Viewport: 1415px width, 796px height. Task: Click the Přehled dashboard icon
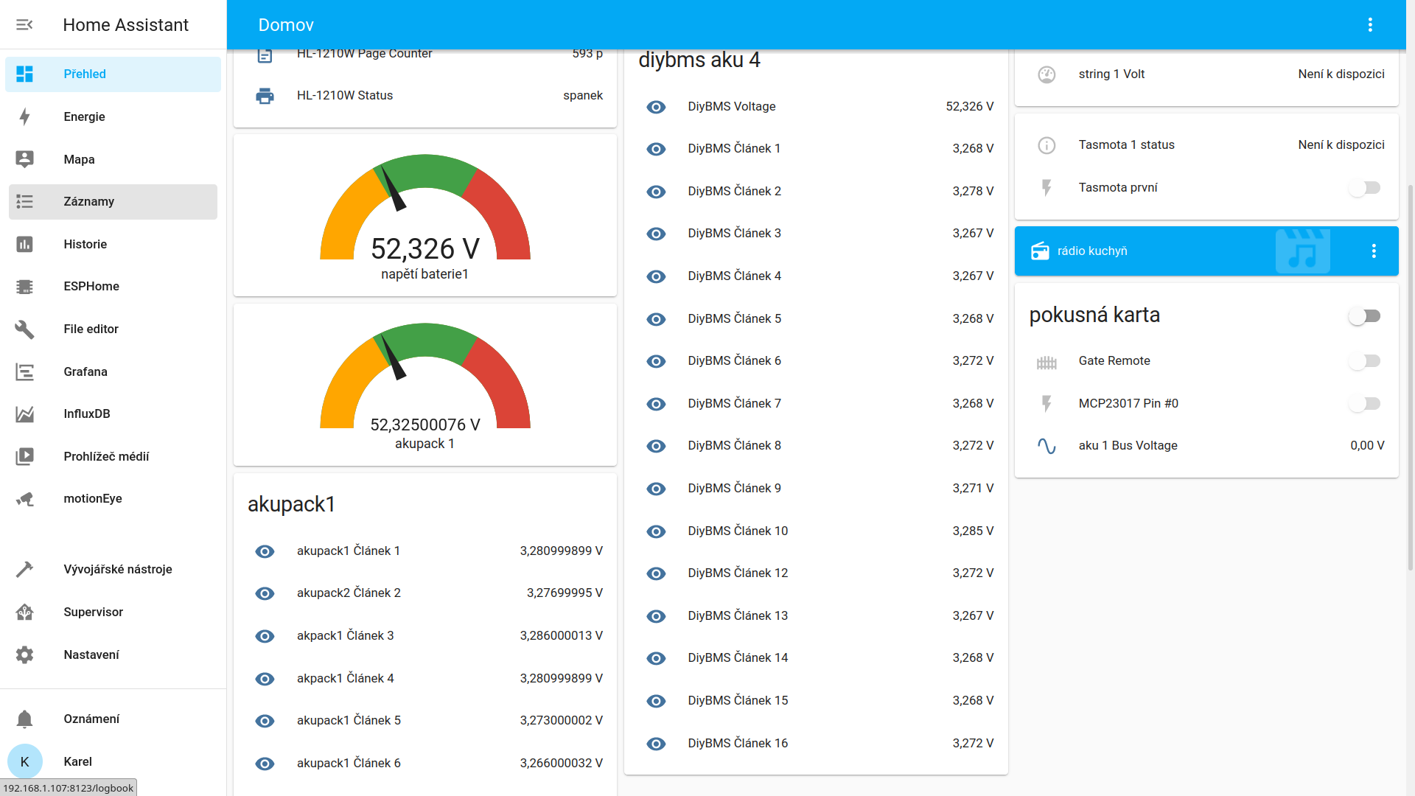pyautogui.click(x=24, y=74)
